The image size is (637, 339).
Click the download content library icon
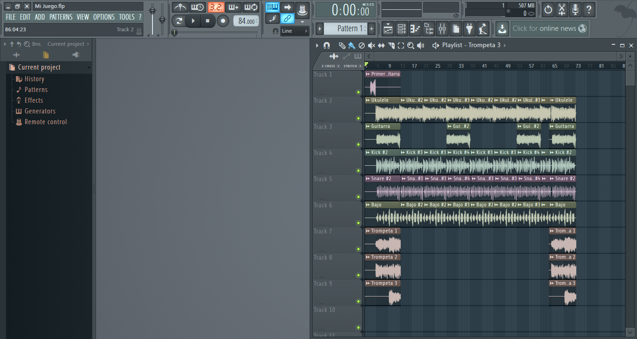[502, 28]
